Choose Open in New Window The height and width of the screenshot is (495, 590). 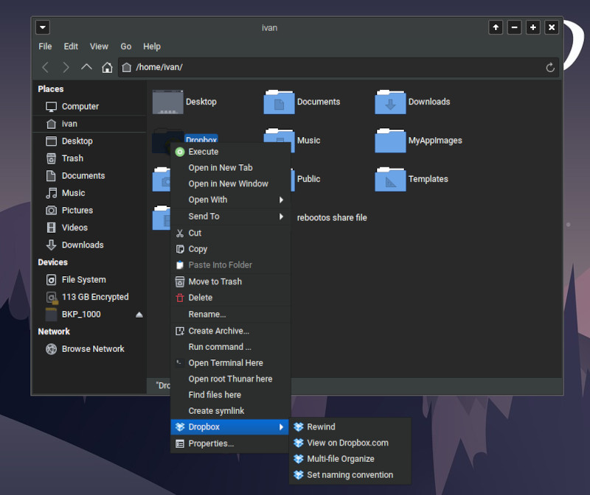(x=230, y=184)
